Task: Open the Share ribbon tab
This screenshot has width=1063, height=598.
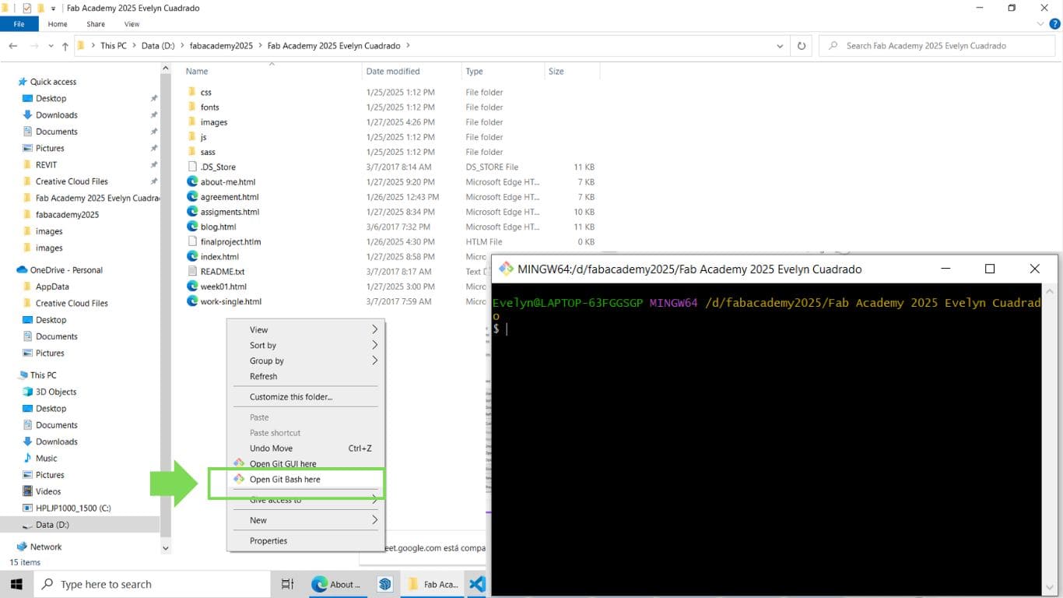Action: [96, 24]
